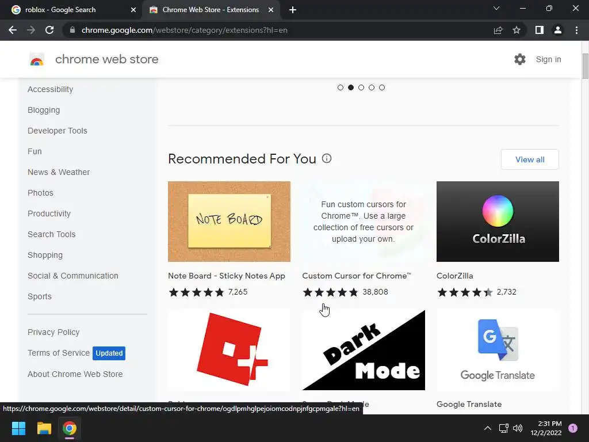This screenshot has width=589, height=442.
Task: Open the red Roblox plus extension thumbnail
Action: point(229,349)
